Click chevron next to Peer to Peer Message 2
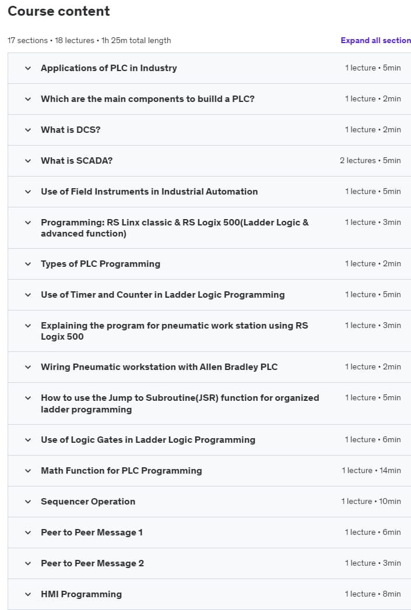411x610 pixels. pyautogui.click(x=28, y=563)
